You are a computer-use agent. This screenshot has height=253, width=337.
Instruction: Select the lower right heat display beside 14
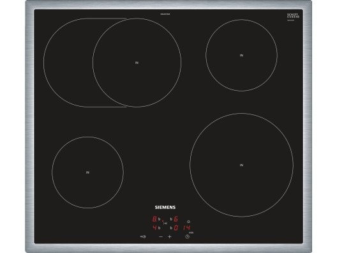coord(176,228)
